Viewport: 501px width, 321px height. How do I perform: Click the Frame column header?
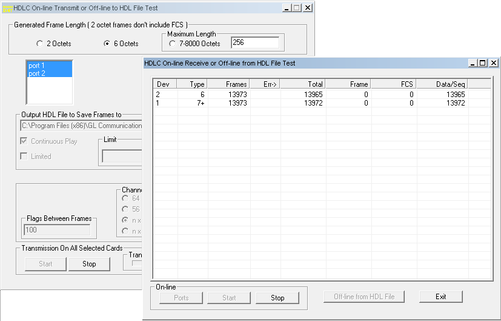click(348, 84)
